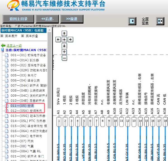
Task: Click page icon beside 018—(07) 网关
Action: pos(7,141)
